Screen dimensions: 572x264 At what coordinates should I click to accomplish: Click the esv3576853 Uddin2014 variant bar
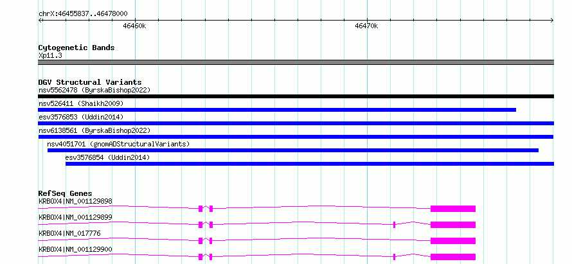click(296, 123)
